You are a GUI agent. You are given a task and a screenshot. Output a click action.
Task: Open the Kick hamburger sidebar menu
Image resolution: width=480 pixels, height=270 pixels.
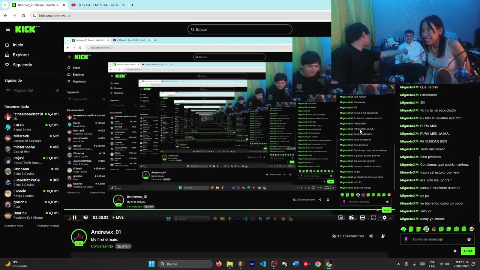tap(8, 29)
